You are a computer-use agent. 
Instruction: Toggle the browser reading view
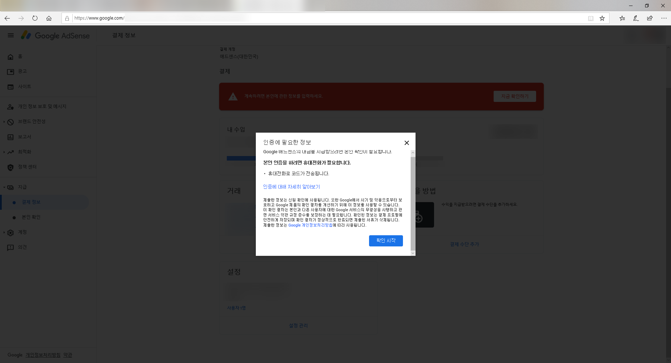click(591, 18)
